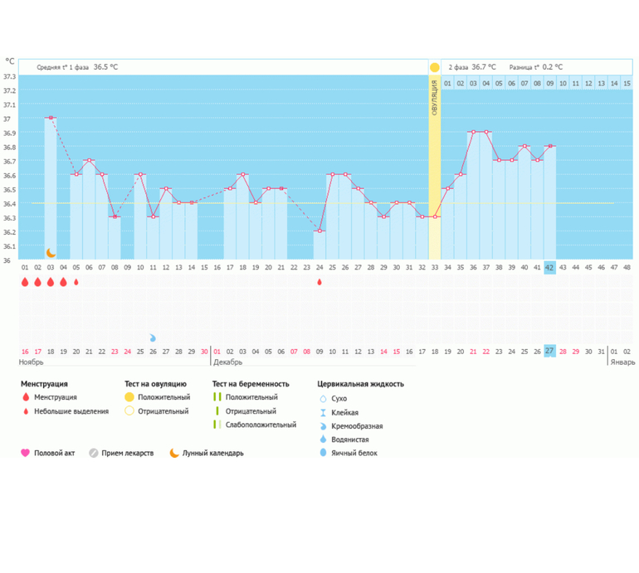Click the moon icon on cycle day 03

[x=51, y=252]
